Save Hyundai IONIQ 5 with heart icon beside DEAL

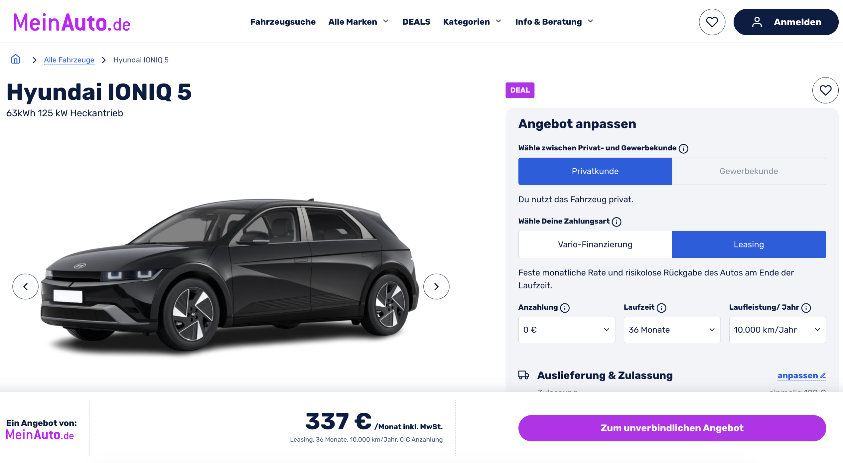tap(825, 90)
